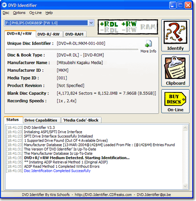
Task: Click the [Mitsubishi Kagaku Media] manufacturer name value
Action: tap(80, 62)
